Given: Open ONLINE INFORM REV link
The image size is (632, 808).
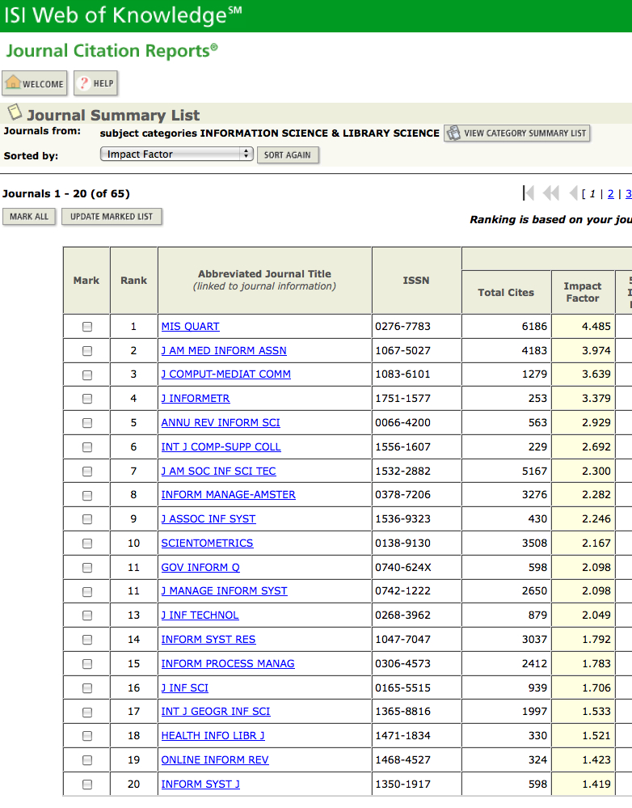Looking at the screenshot, I should point(215,760).
